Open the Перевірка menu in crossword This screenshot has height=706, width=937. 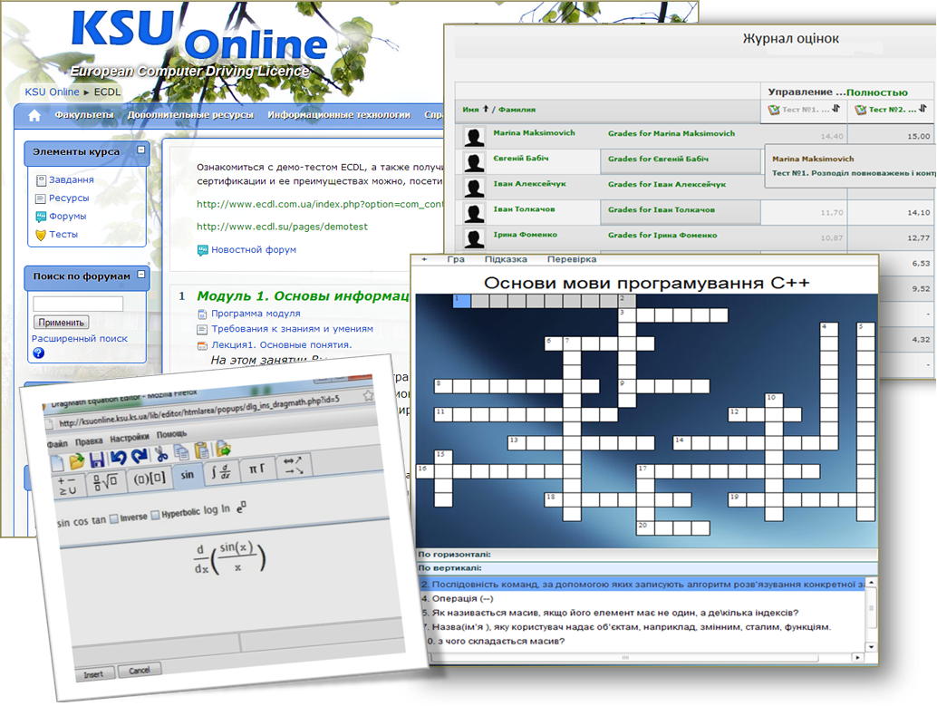(x=572, y=259)
